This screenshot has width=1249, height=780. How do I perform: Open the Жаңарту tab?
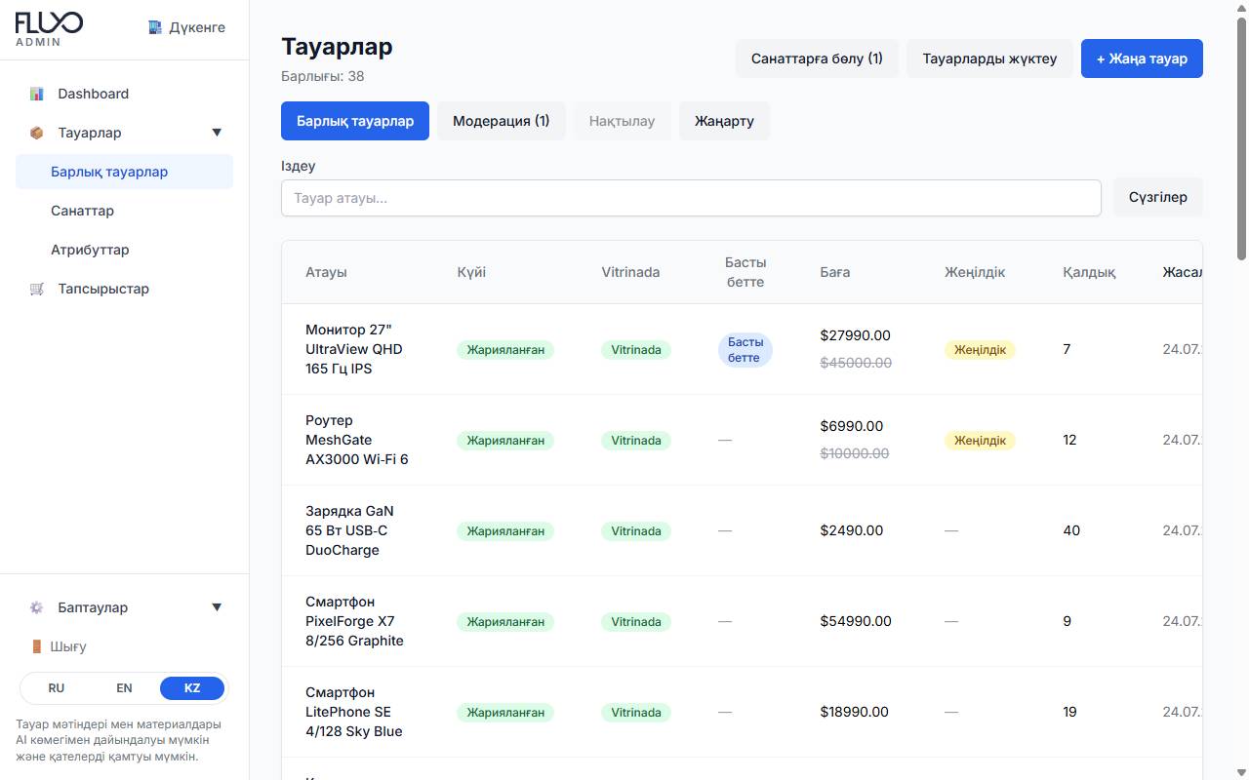(724, 121)
